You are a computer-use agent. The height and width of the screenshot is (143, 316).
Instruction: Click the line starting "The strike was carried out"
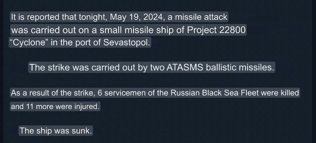[x=152, y=68]
